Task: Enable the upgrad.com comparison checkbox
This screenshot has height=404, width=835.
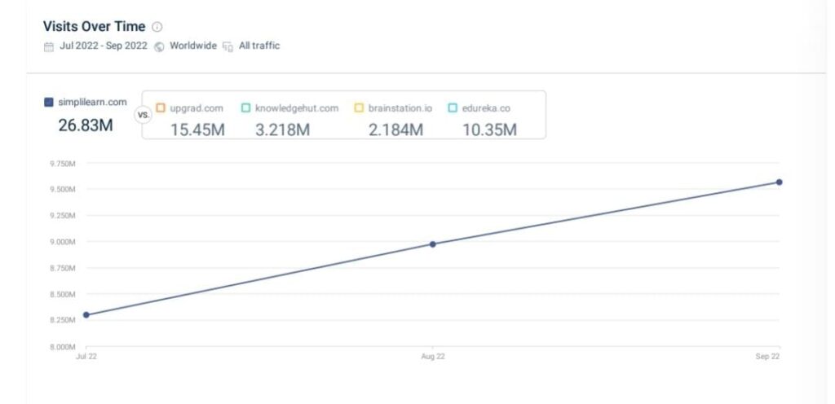Action: [x=161, y=108]
